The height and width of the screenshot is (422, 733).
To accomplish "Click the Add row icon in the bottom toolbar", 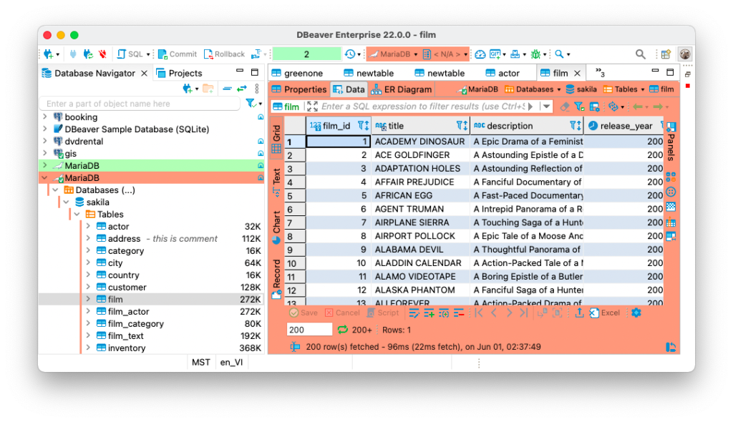I will click(429, 313).
